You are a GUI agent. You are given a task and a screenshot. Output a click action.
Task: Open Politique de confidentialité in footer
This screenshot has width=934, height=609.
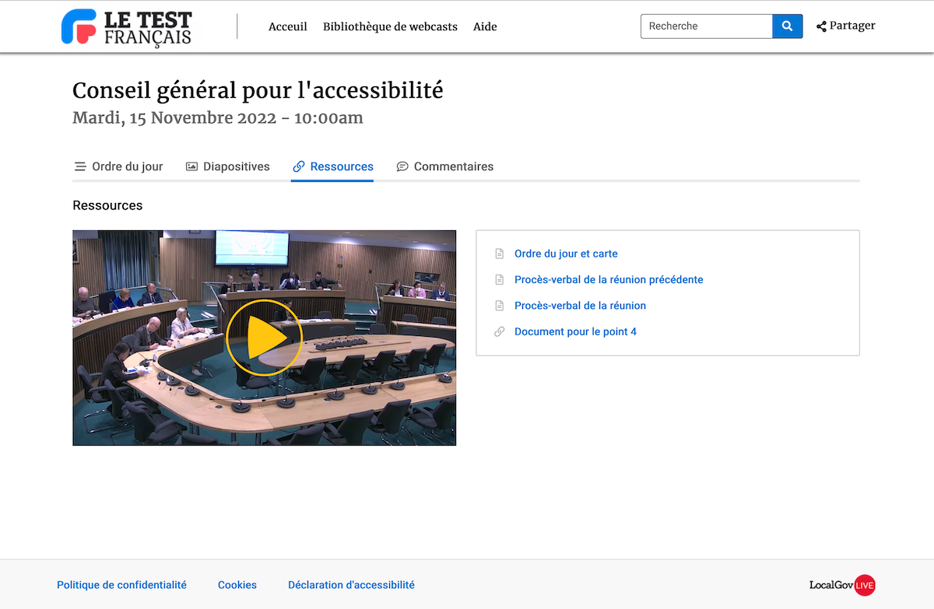[x=121, y=585]
